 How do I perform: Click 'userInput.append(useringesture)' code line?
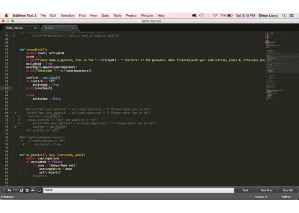[x=52, y=67]
